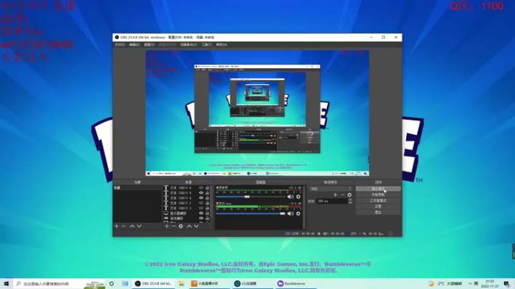Move source up in the sources list
Image resolution: width=515 pixels, height=289 pixels.
coord(189,226)
